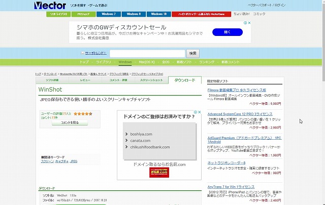Image resolution: width=325 pixels, height=205 pixels.
Task: Switch to the ソフト詳細 tab
Action: click(52, 80)
